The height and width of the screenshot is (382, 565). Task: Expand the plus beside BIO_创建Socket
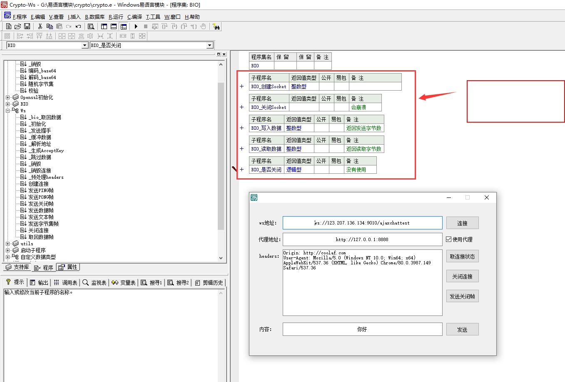click(241, 86)
